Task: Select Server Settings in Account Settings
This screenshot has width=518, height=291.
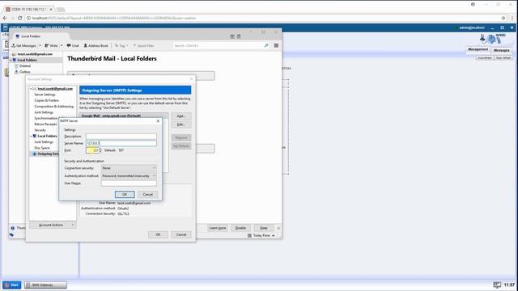Action: point(45,95)
